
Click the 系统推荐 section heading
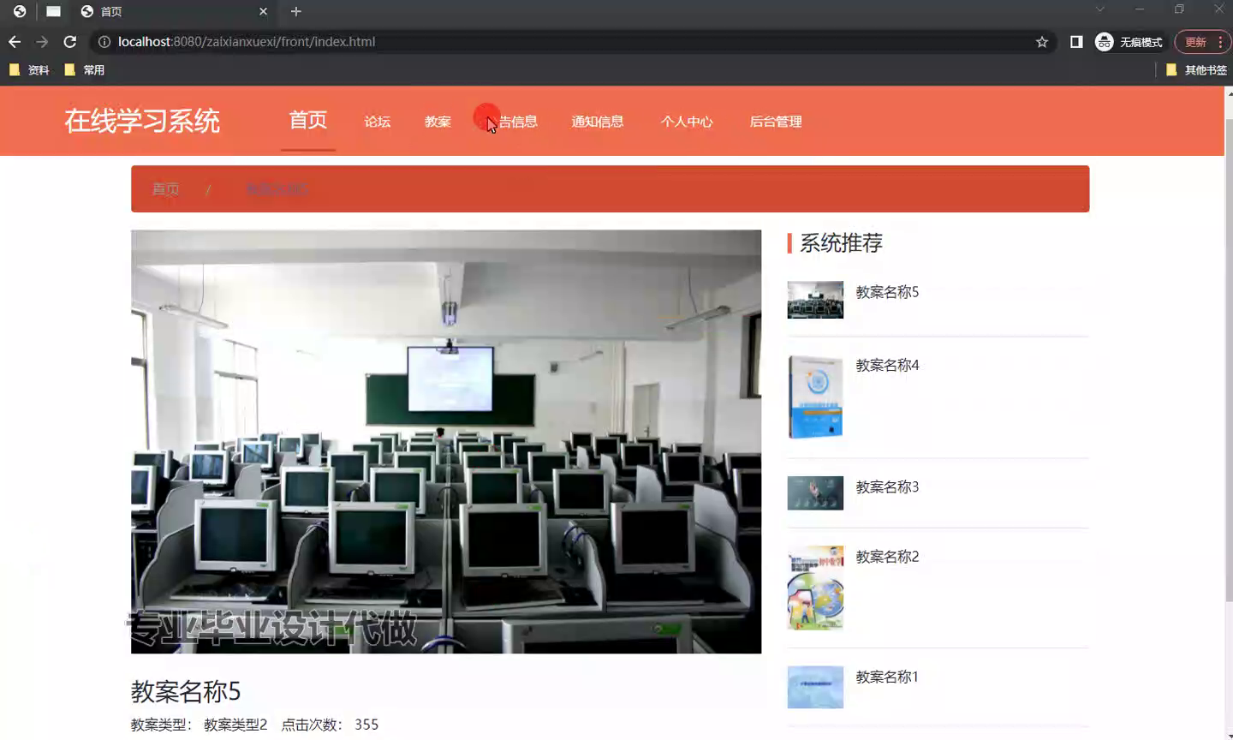841,243
